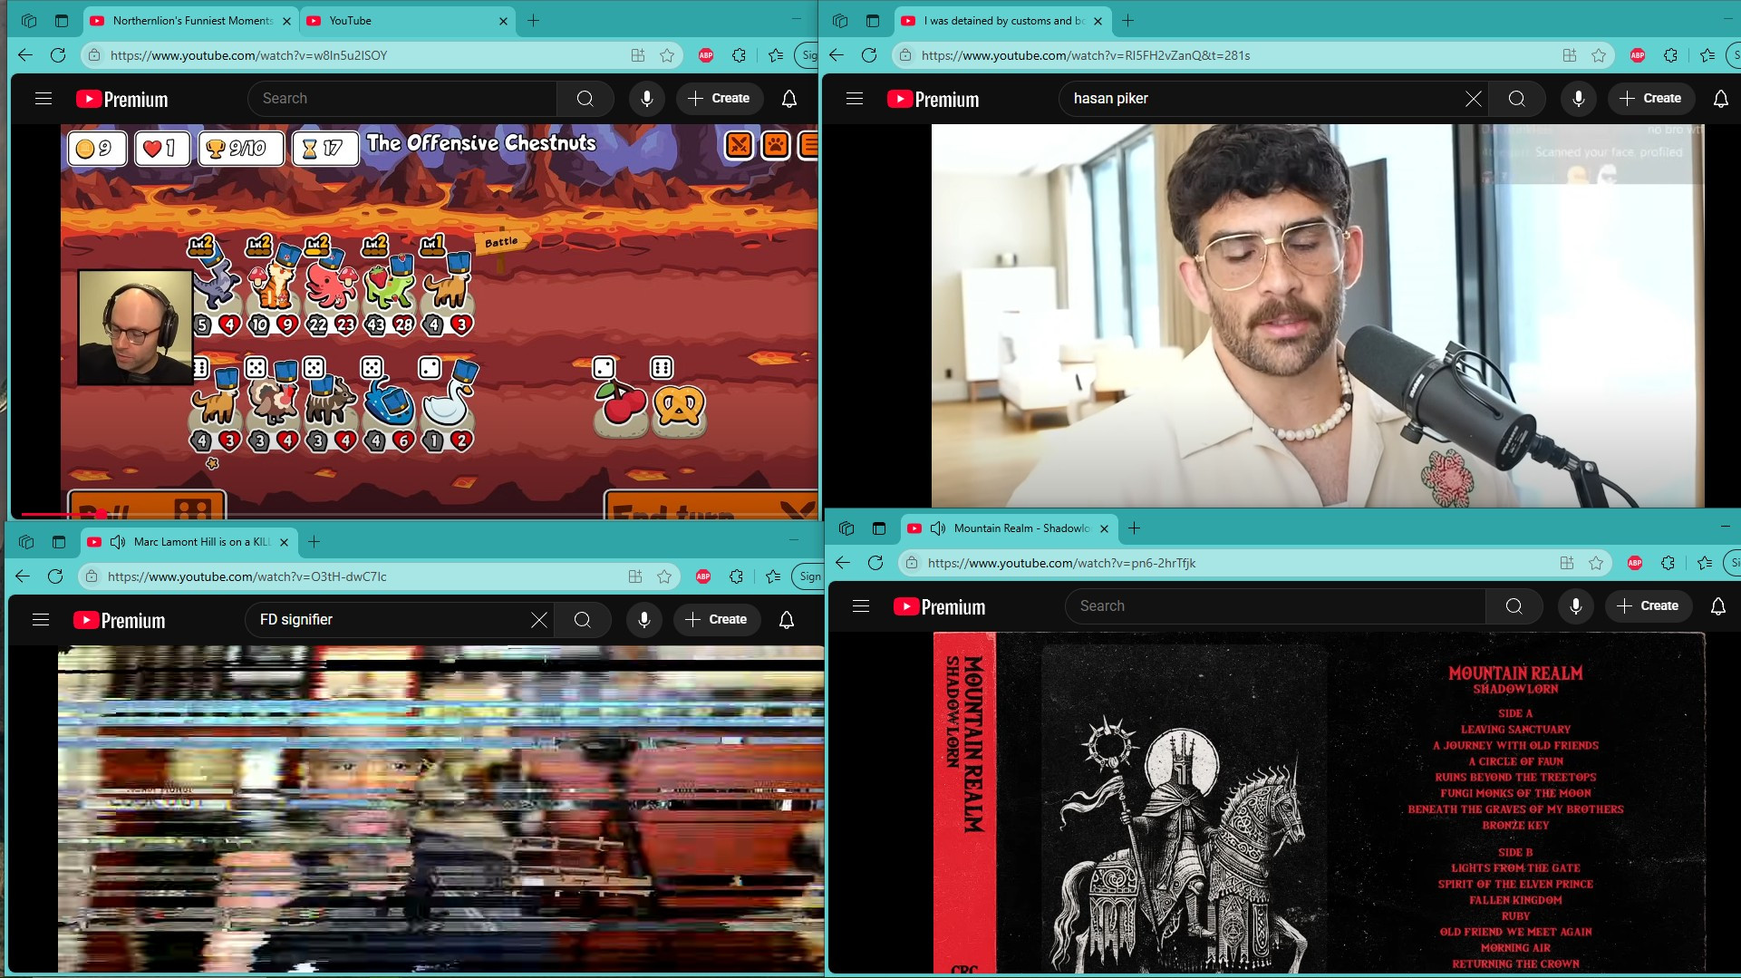
Task: Open guide menu in FD signifier window
Action: point(41,620)
